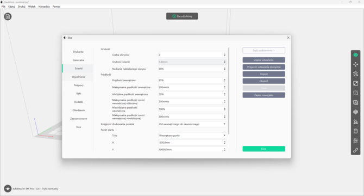The width and height of the screenshot is (364, 196).
Task: Toggle the green eye View icon
Action: 355,55
